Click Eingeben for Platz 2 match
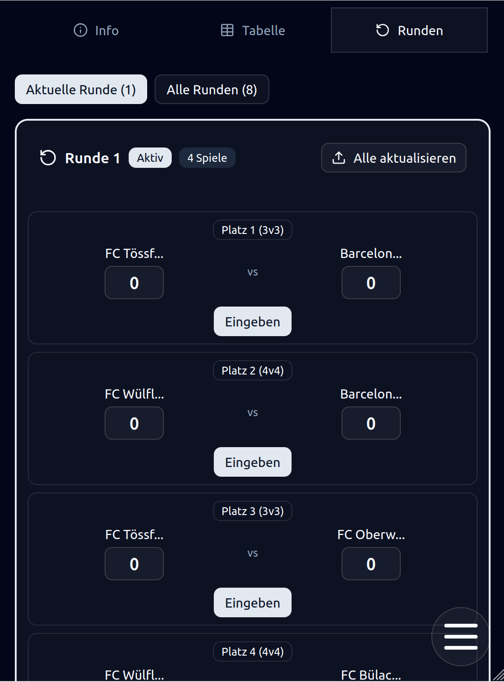 (253, 462)
